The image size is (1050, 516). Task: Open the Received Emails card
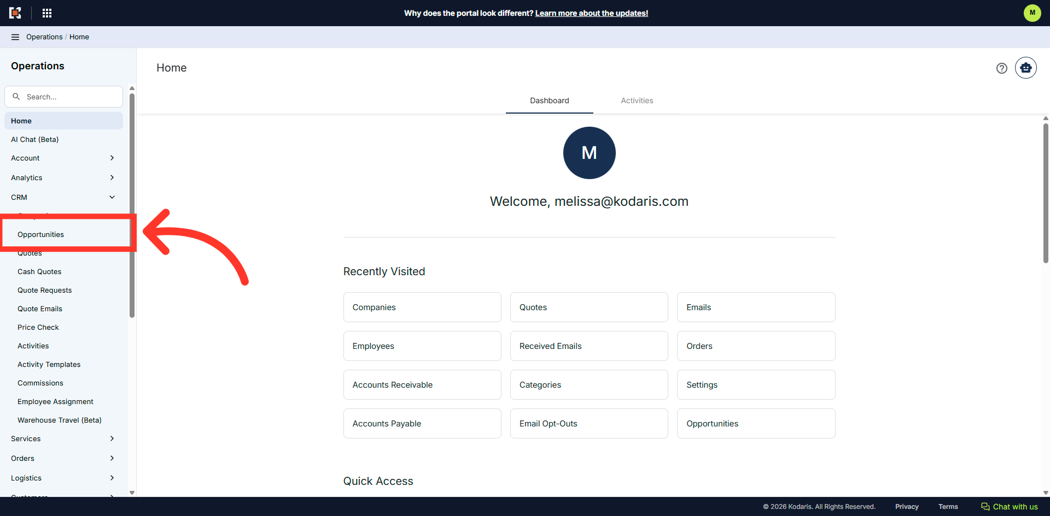(589, 346)
